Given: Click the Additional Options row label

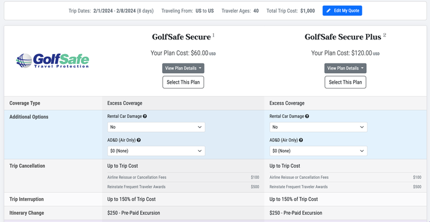Looking at the screenshot, I should 29,117.
